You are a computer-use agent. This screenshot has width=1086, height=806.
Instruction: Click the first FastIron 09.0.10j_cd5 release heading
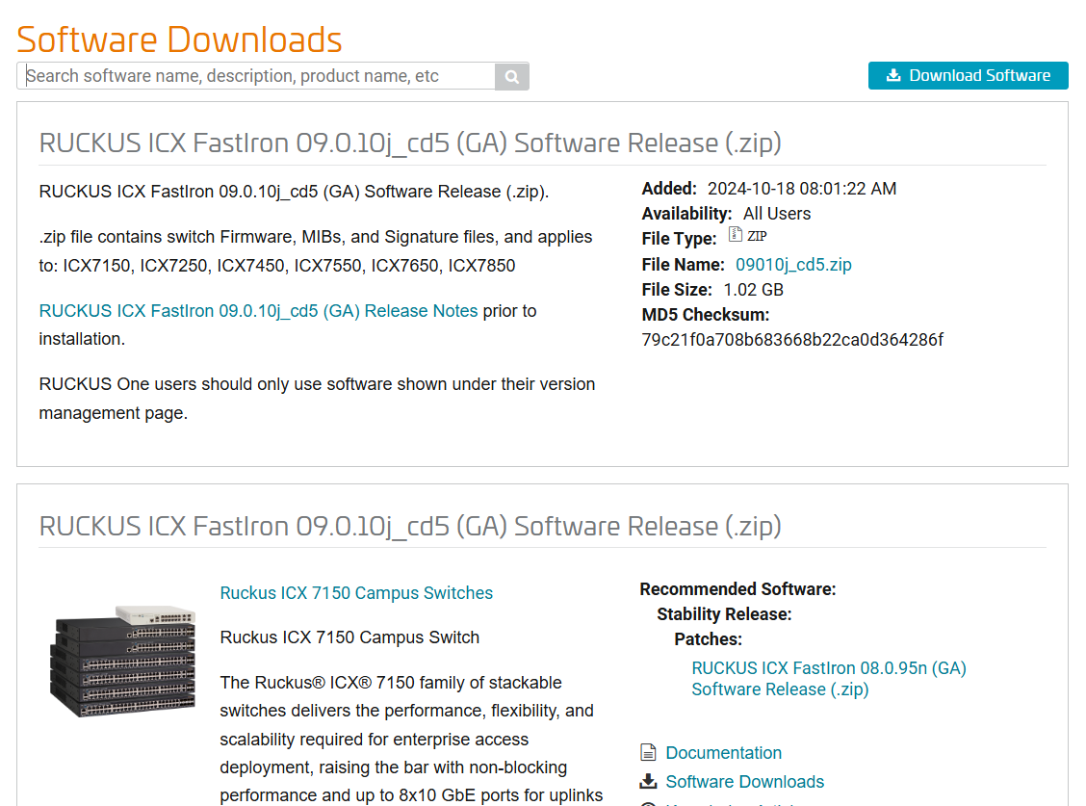(x=410, y=143)
